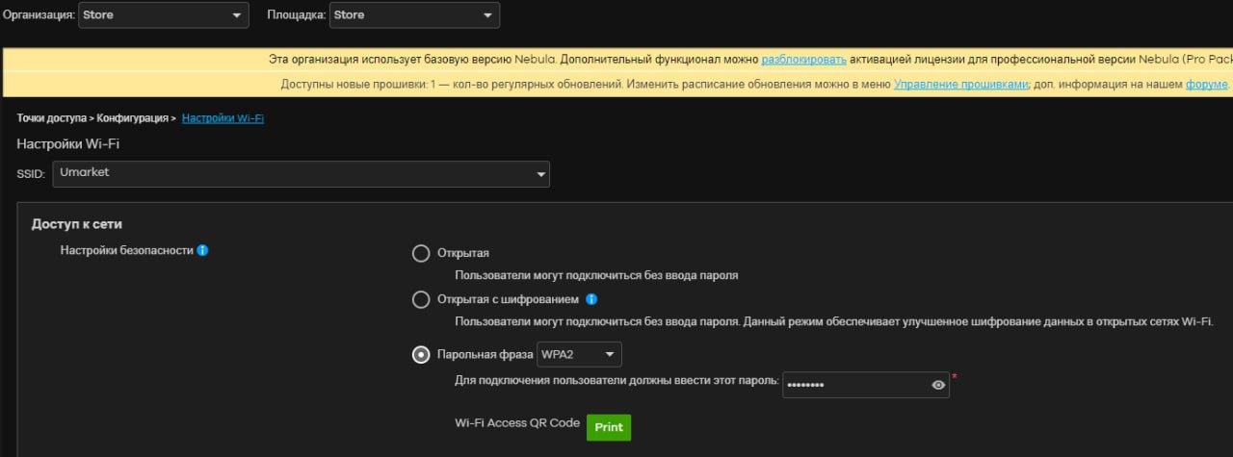Click the Настройки Wi-Fi breadcrumb link

[223, 118]
